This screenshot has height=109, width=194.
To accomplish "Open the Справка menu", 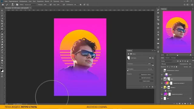I will pos(67,1).
